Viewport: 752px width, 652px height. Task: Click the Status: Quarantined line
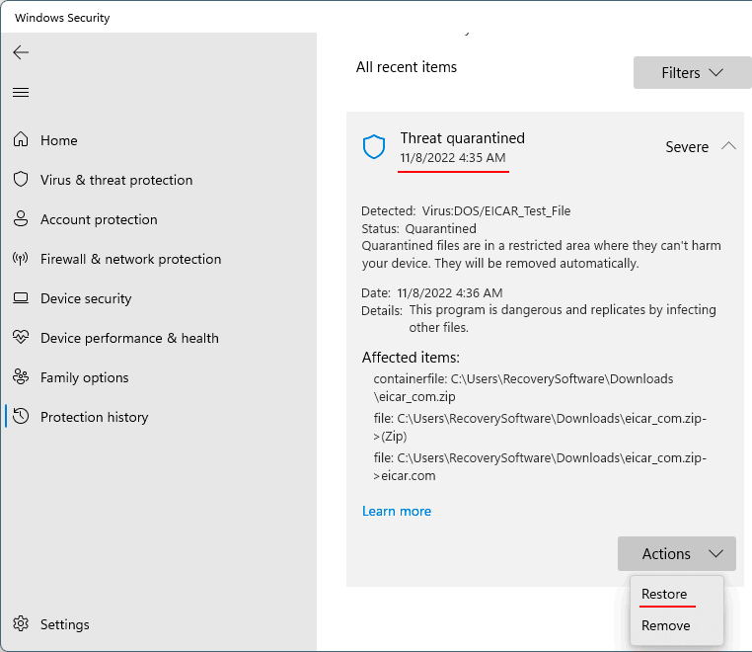(x=418, y=228)
